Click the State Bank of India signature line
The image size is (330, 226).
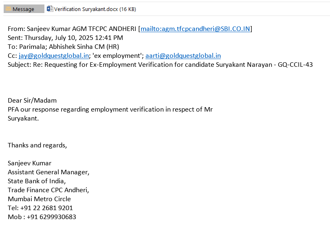coord(37,181)
